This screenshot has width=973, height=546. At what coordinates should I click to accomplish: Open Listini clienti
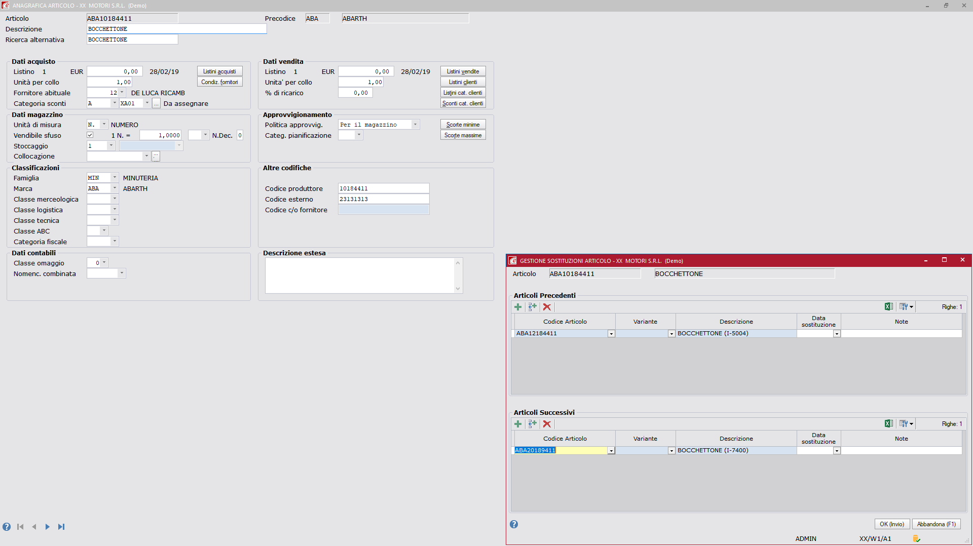(463, 82)
